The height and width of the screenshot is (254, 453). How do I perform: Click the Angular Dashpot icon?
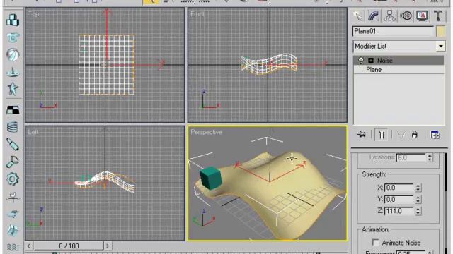click(x=13, y=162)
